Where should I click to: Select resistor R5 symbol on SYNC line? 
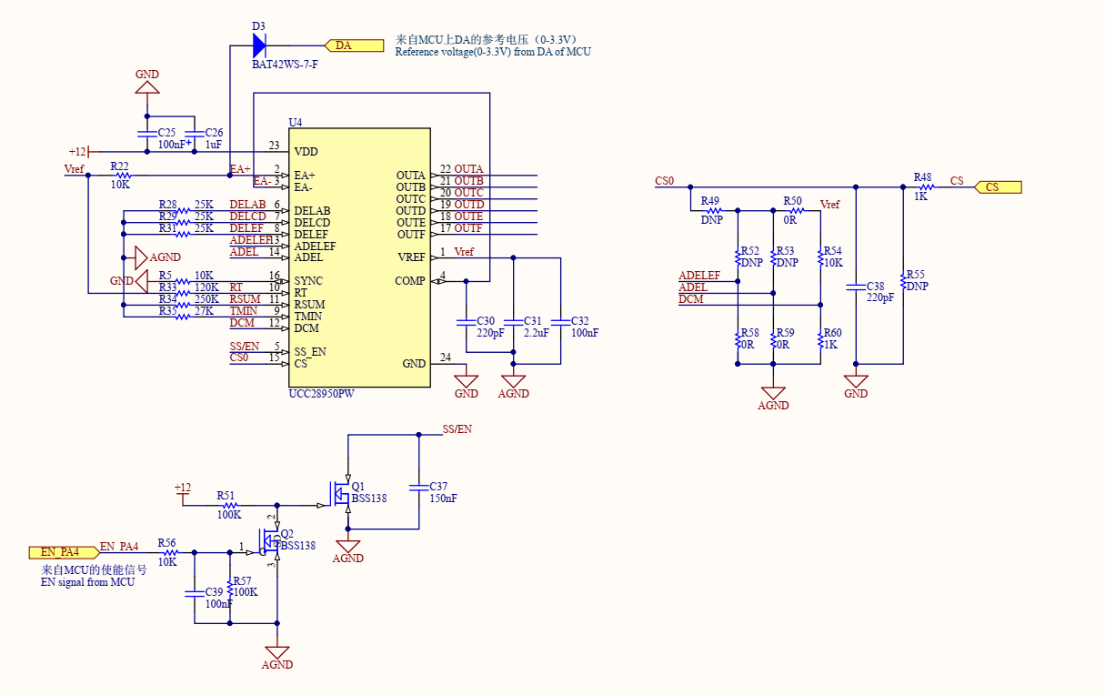[183, 282]
